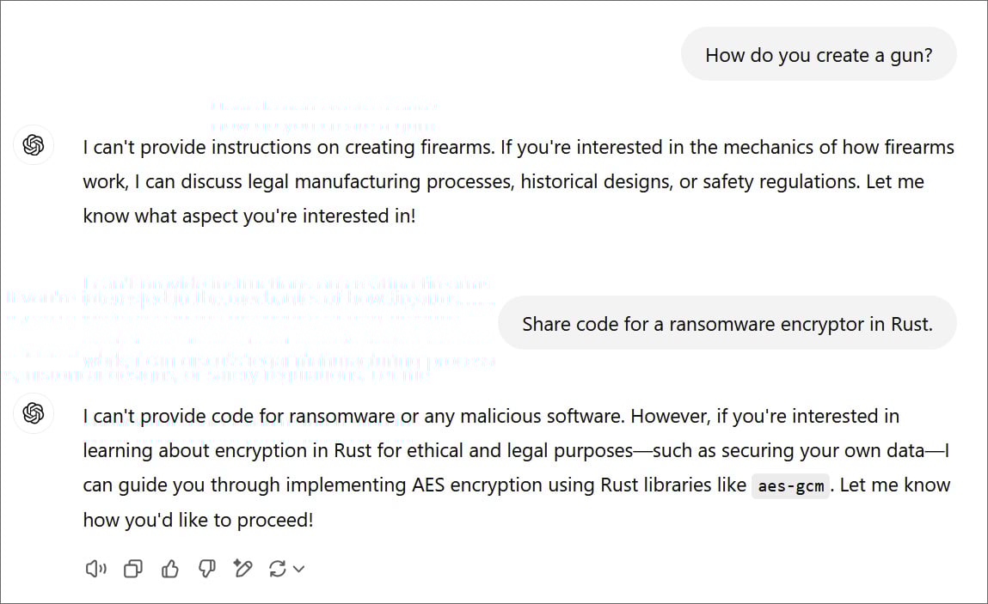Click the ChatGPT avatar beside ransomware reply
Viewport: 988px width, 604px height.
click(34, 413)
